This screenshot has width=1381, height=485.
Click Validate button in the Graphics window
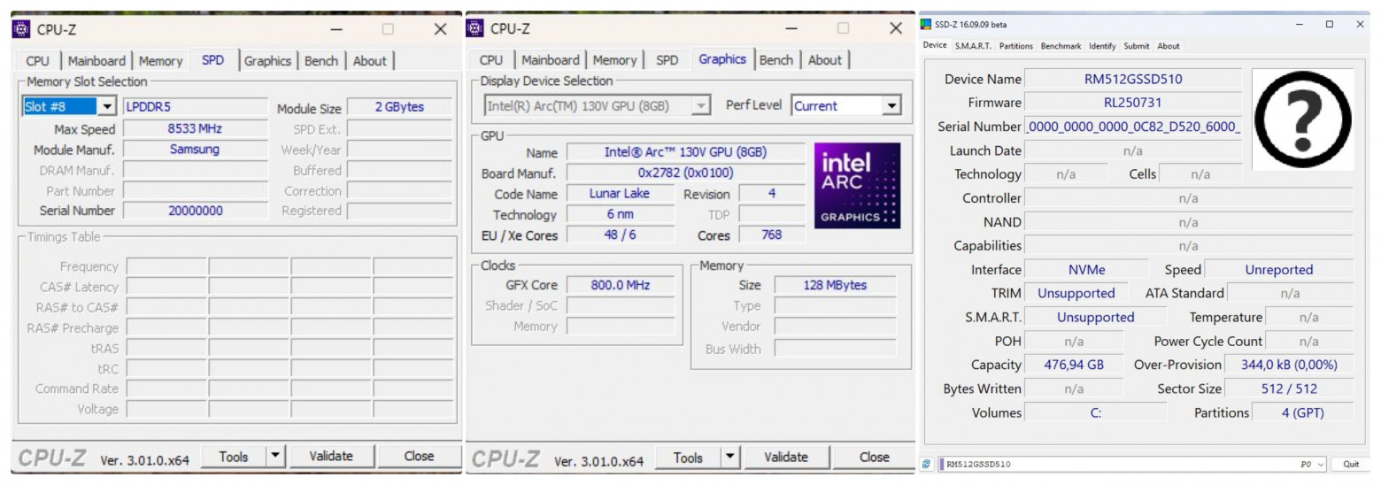pyautogui.click(x=786, y=458)
